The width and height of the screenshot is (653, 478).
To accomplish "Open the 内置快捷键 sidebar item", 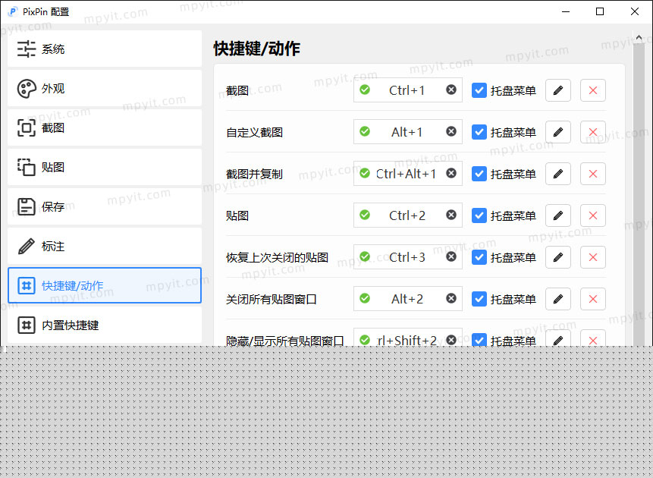I will pos(105,325).
